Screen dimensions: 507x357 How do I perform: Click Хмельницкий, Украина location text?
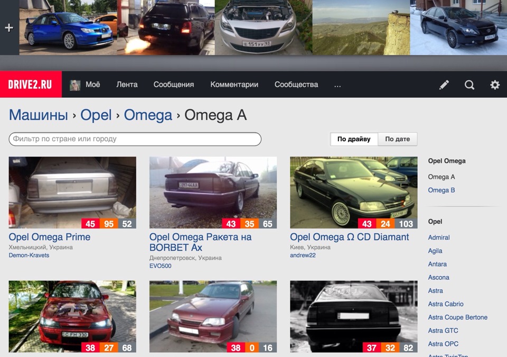41,247
